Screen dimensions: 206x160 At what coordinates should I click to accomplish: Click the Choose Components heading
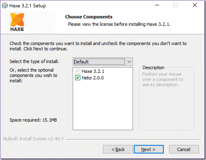[x=89, y=17]
